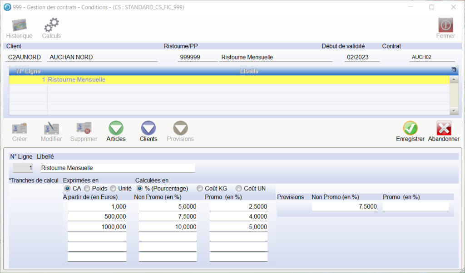Screen dimensions: 465x273
Task: Click the Enregistrer green checkmark icon
Action: pyautogui.click(x=410, y=128)
